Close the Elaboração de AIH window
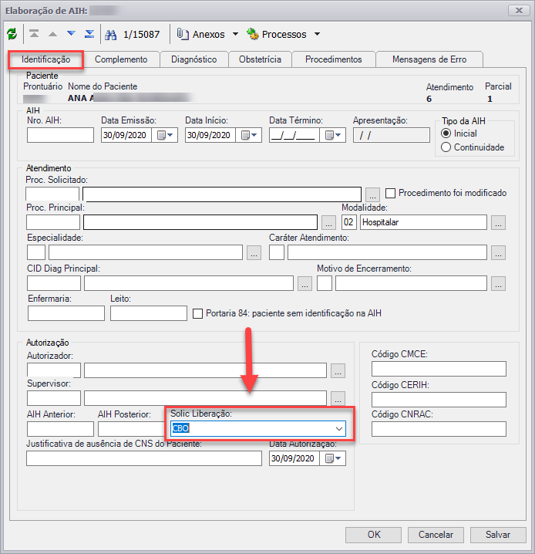This screenshot has height=554, width=535. 519,10
